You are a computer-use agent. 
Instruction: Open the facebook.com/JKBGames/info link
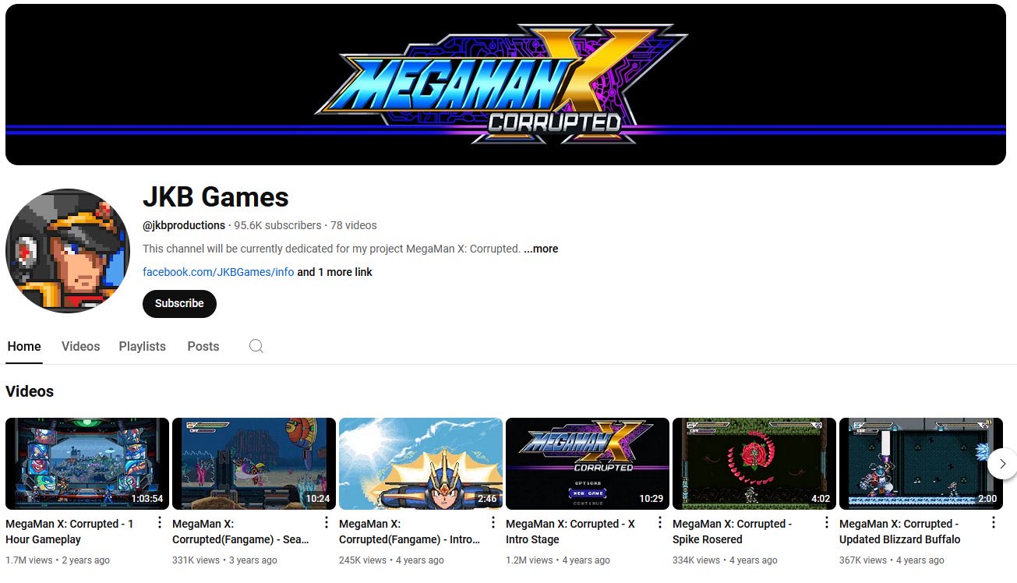[218, 272]
